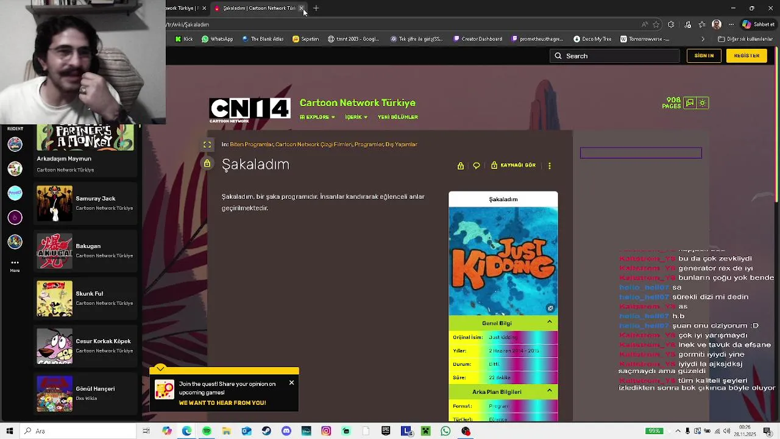This screenshot has width=780, height=439.
Task: Open the WhatsApp bookmark
Action: [217, 39]
